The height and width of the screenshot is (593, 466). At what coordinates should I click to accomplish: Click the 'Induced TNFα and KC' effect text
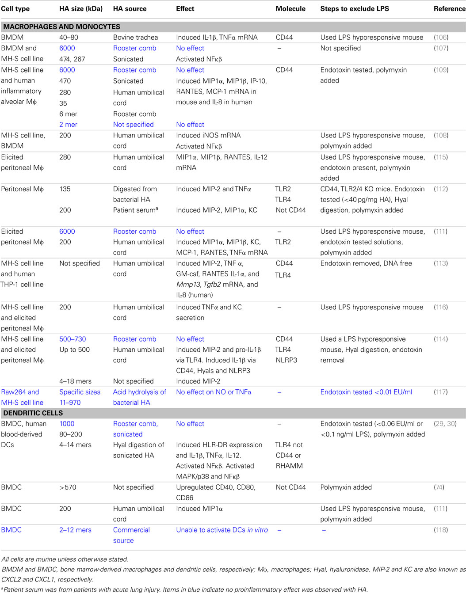209,307
